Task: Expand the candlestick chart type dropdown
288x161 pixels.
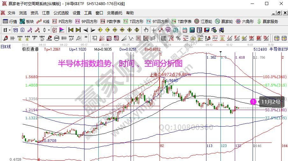Action: click(48, 30)
